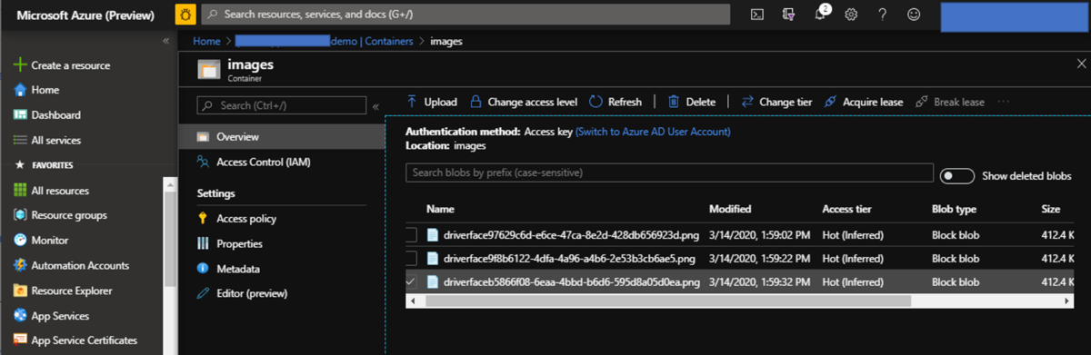Screen dimensions: 1091x355
Task: Open Resource groups favorite
Action: point(60,215)
